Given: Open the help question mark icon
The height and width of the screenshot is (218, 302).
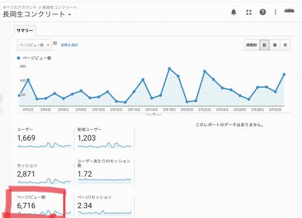Looking at the screenshot, I should click(x=263, y=12).
